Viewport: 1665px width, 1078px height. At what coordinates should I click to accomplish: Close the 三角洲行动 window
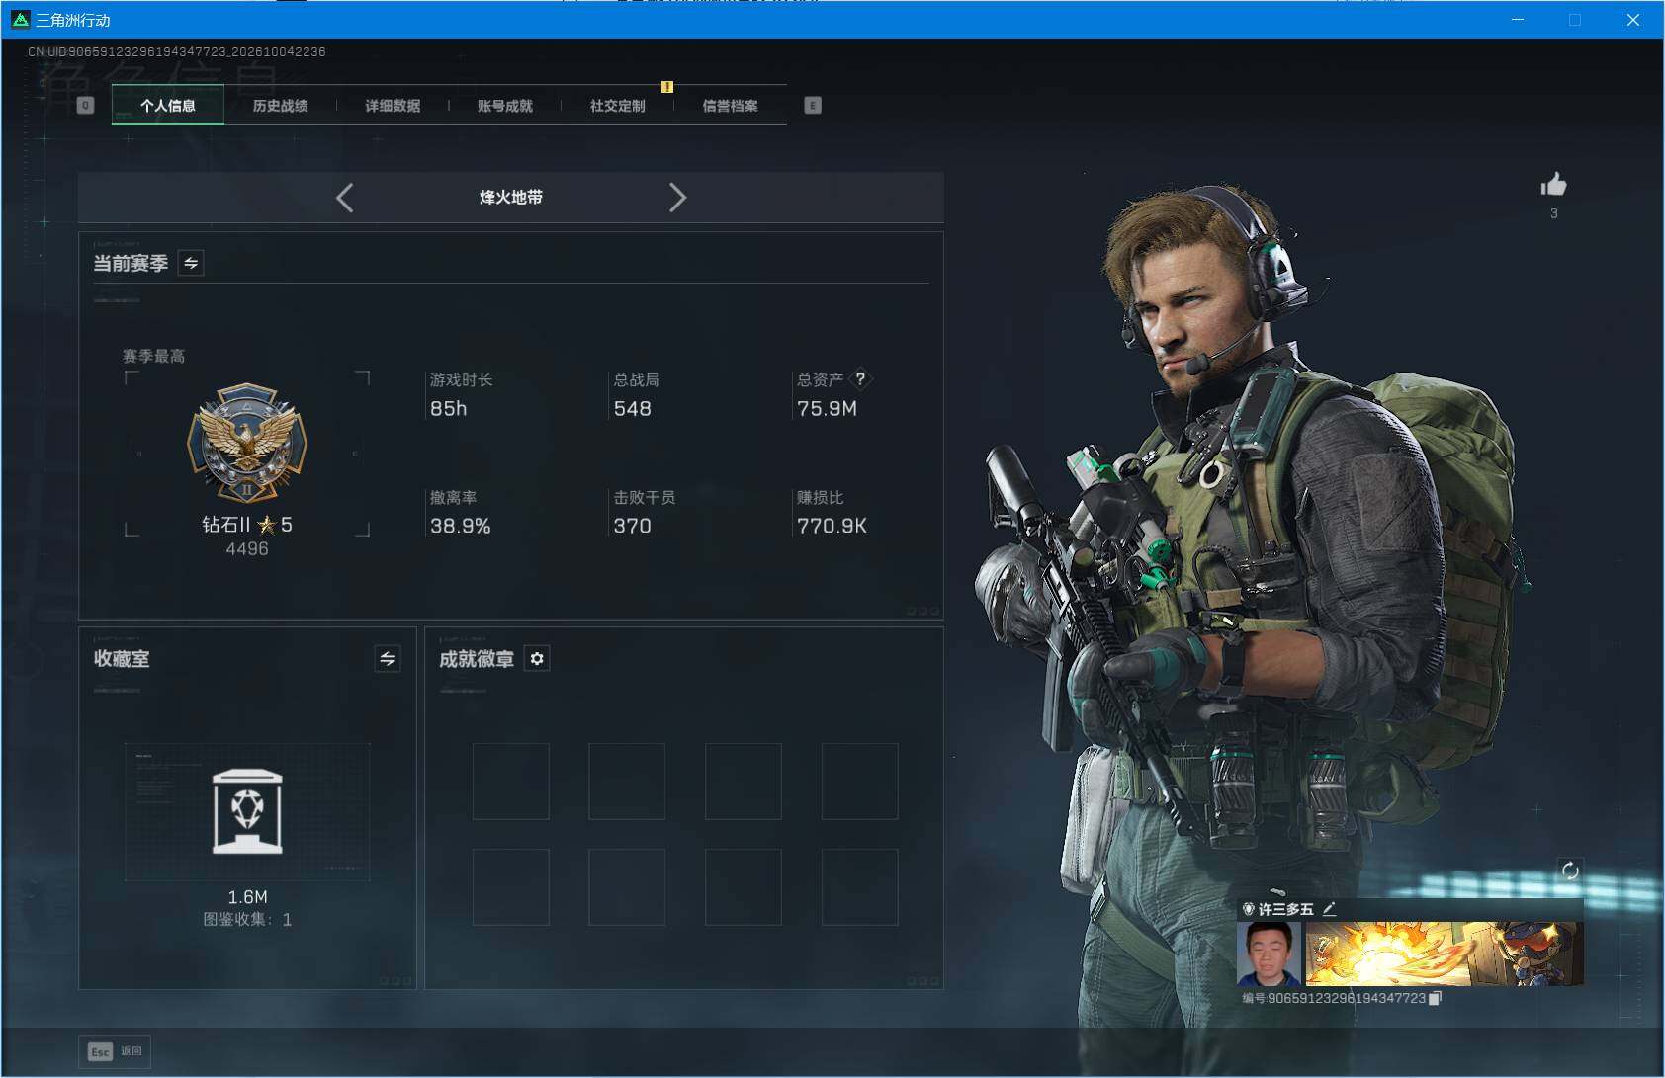point(1633,20)
